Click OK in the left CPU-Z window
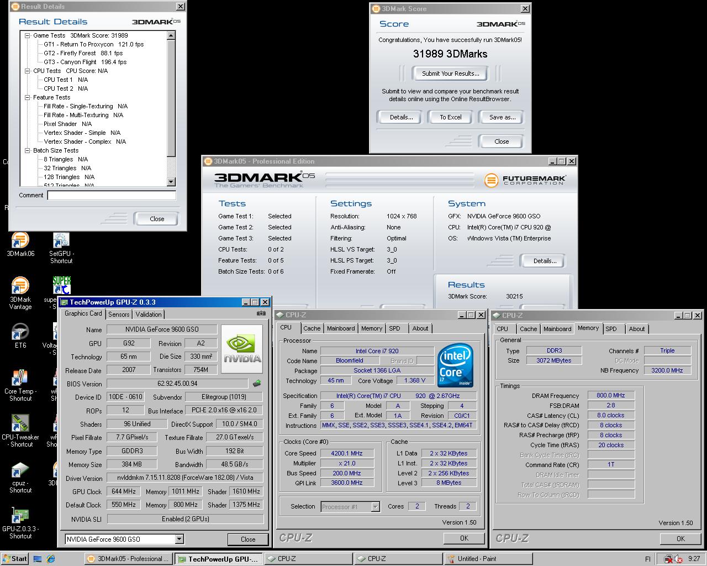Screen dimensions: 707x566 (x=464, y=538)
